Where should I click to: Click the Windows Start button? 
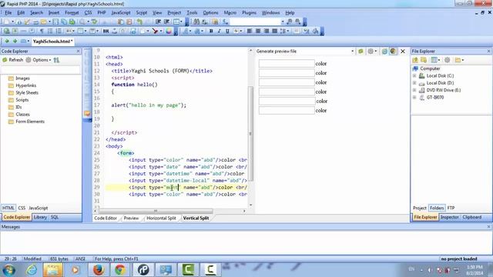[x=8, y=270]
